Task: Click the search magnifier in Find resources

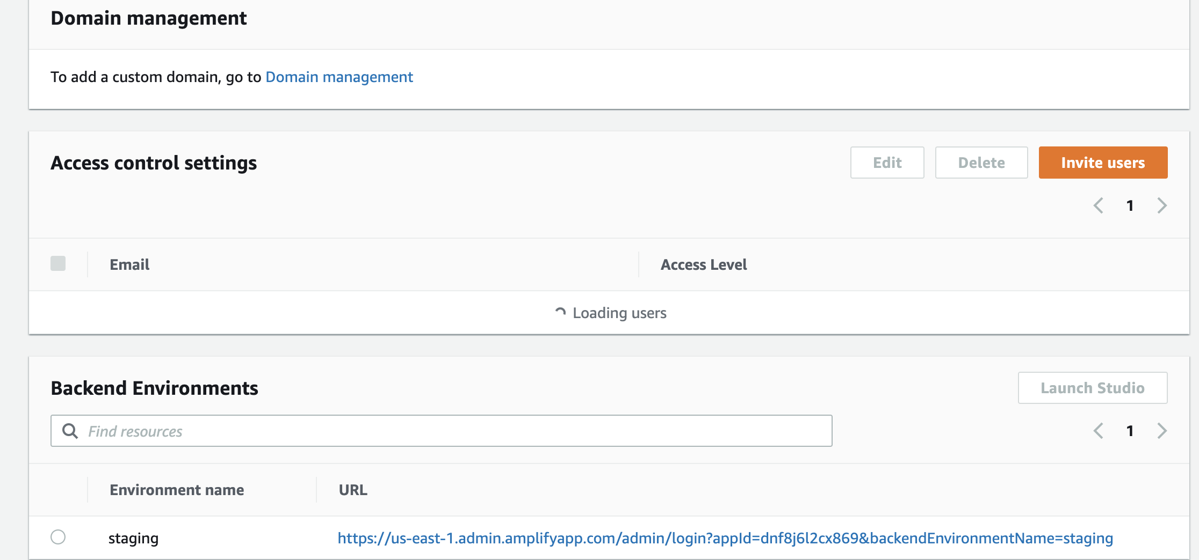Action: coord(70,431)
